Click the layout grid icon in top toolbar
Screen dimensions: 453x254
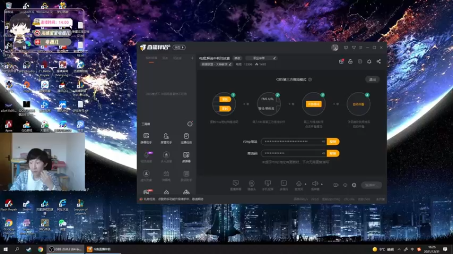pos(360,62)
